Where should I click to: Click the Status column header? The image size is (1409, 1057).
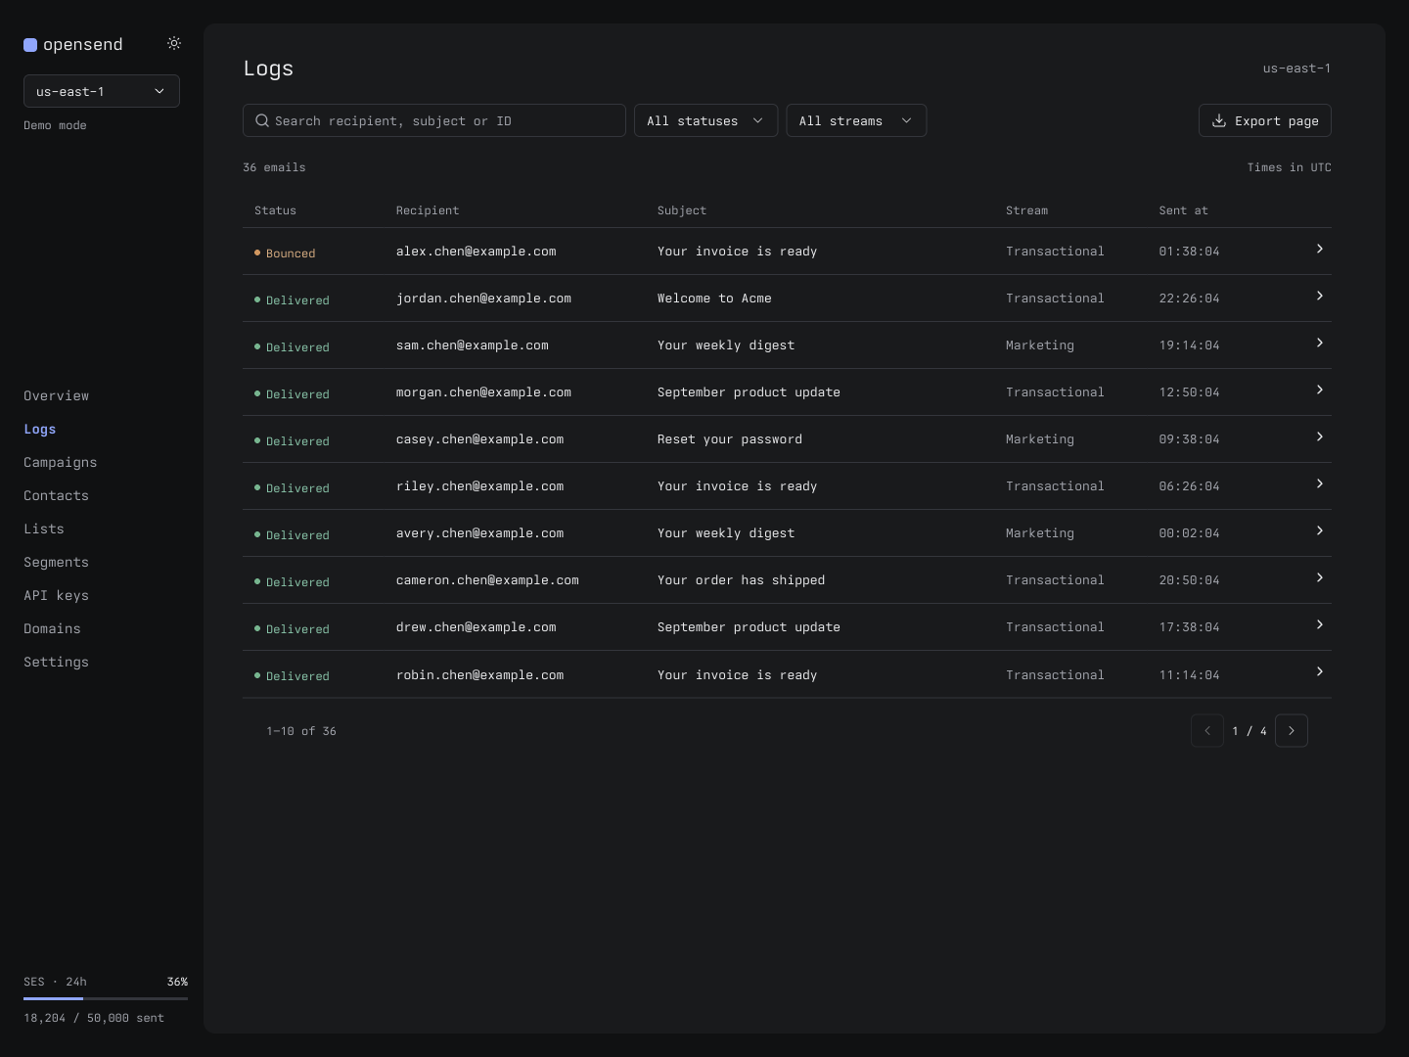(275, 210)
